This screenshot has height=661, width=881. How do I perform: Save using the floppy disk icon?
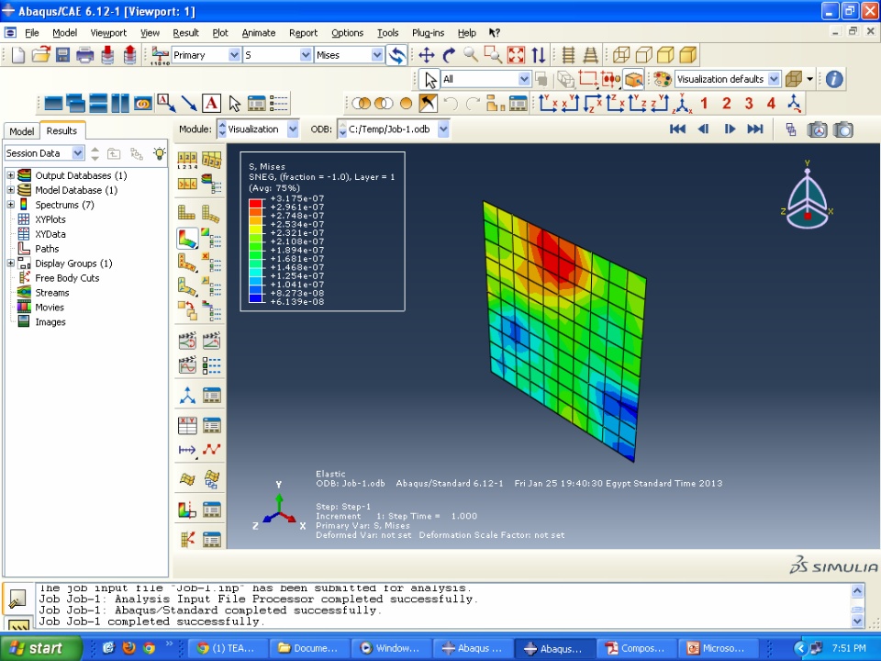pyautogui.click(x=62, y=55)
